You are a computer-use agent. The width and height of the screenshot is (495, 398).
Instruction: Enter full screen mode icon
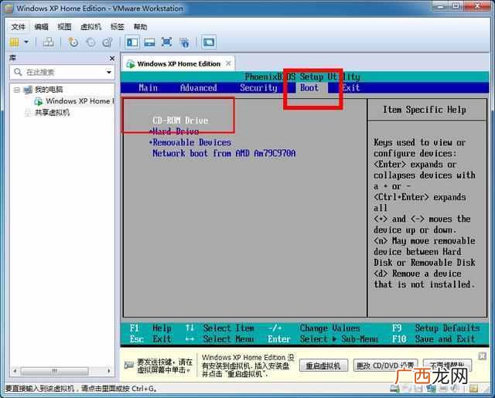coord(167,42)
